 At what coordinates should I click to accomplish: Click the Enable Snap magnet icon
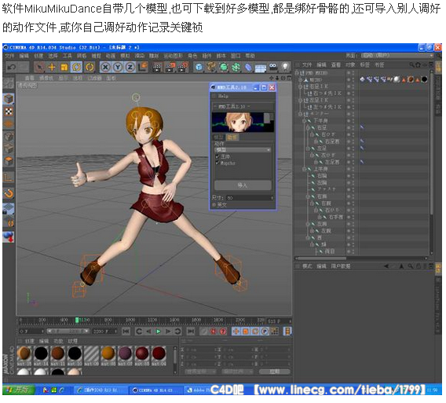9,194
